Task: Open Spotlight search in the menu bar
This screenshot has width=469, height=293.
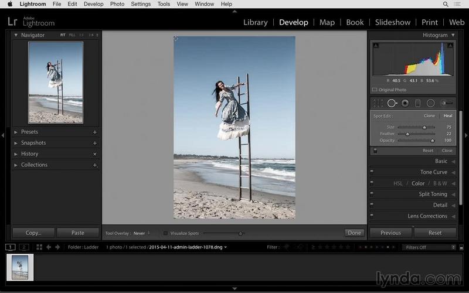Action: [x=446, y=4]
